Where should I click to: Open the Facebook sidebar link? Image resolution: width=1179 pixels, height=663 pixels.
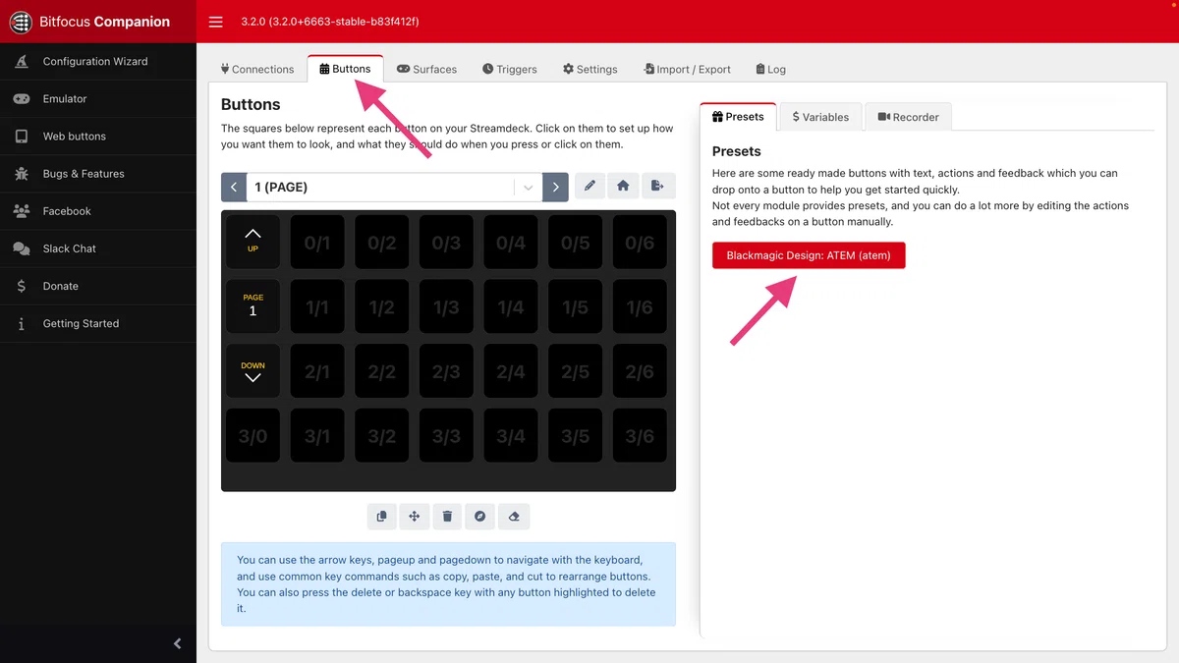pos(98,210)
